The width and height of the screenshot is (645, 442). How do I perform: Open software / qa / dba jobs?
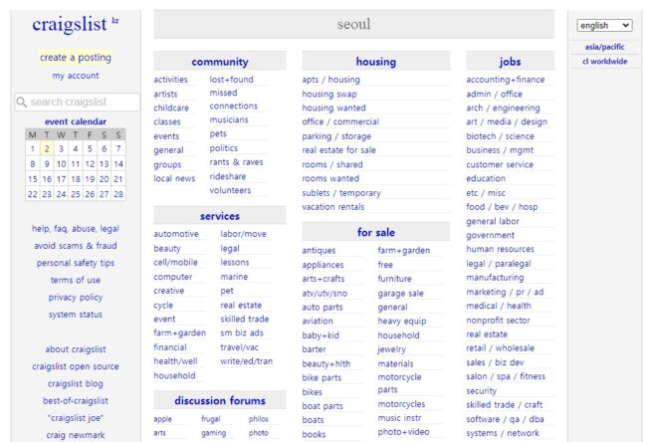[x=505, y=419]
